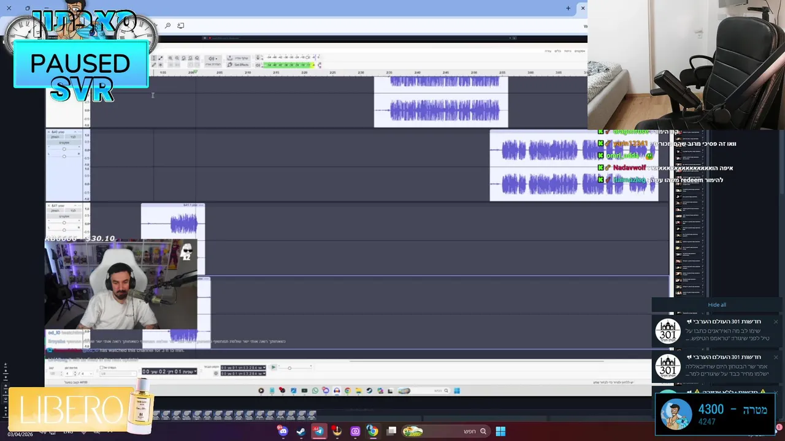The height and width of the screenshot is (441, 785).
Task: Open Steam from the taskbar
Action: (301, 431)
